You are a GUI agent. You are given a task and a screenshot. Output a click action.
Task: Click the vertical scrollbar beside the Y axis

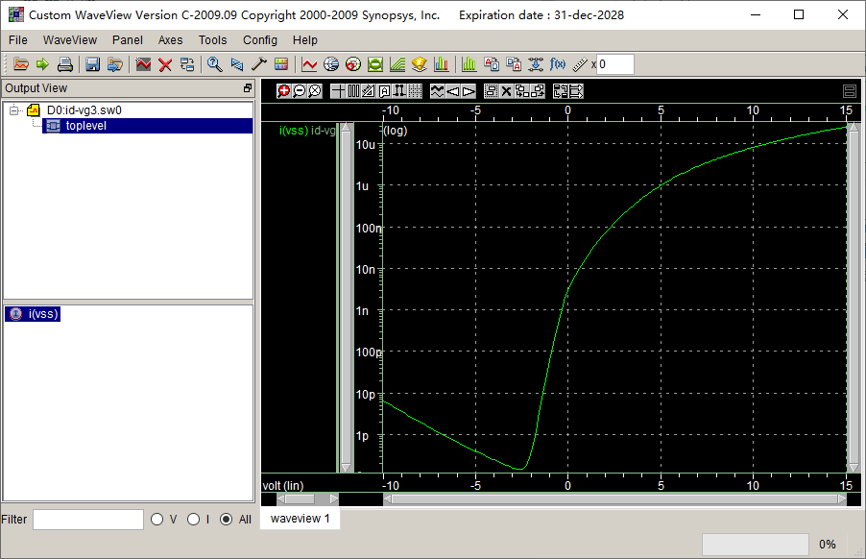pos(347,297)
